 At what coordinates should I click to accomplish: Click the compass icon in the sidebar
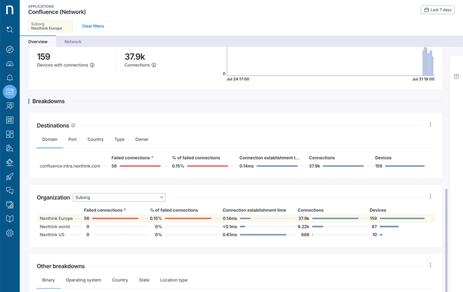coord(9,50)
